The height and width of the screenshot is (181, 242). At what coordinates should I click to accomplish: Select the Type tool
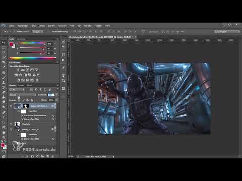4,117
